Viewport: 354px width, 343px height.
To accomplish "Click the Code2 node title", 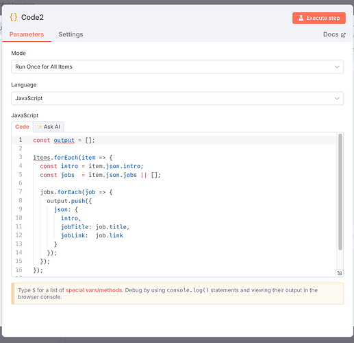I will [x=32, y=17].
